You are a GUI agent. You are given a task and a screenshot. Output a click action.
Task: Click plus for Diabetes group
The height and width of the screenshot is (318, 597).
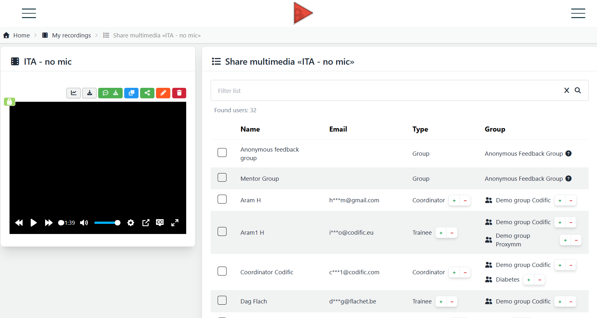tap(529, 280)
